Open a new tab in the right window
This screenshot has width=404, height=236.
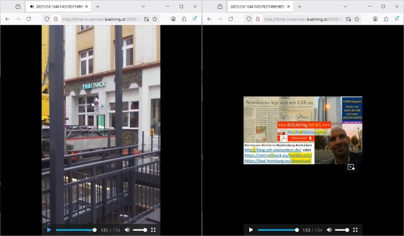point(300,6)
